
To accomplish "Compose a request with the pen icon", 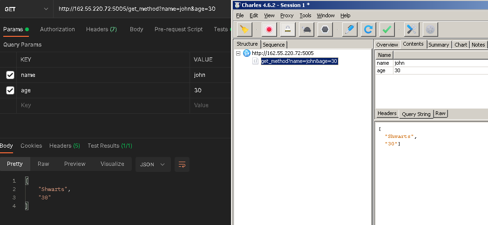I will tap(350, 29).
